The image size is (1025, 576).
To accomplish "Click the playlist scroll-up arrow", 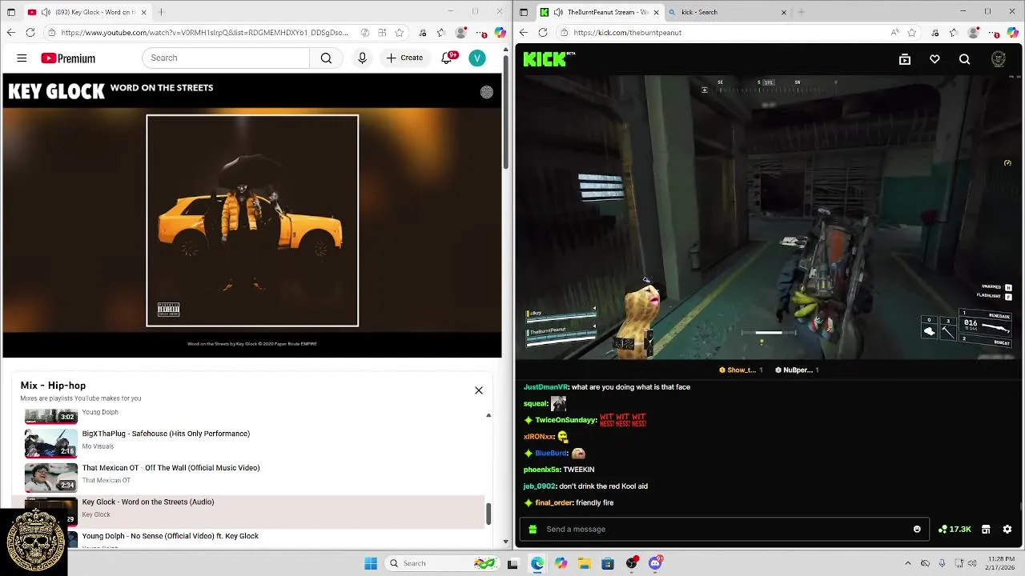I will tap(488, 415).
